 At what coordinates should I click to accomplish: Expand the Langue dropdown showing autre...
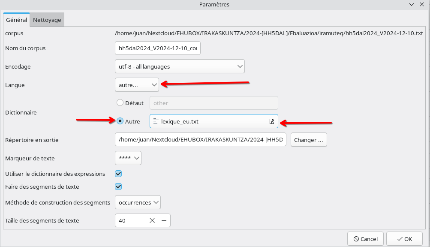click(x=137, y=85)
